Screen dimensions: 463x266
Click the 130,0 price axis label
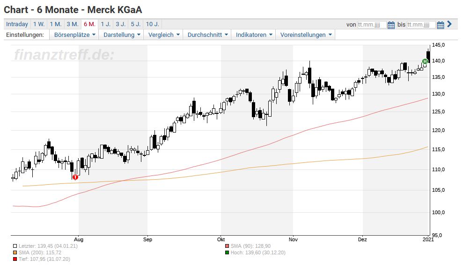[438, 94]
